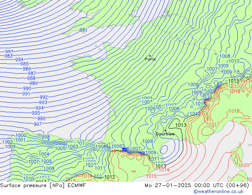Click the red 1020 isobar label
252x195 pixels.
point(244,165)
